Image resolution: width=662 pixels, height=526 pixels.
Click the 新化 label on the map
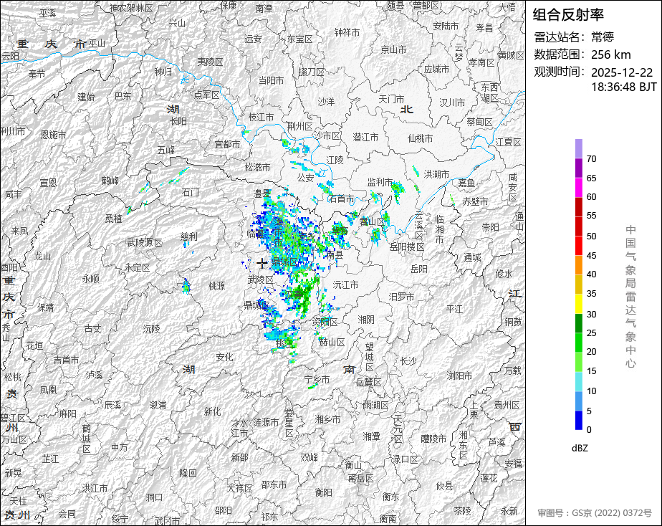[212, 411]
